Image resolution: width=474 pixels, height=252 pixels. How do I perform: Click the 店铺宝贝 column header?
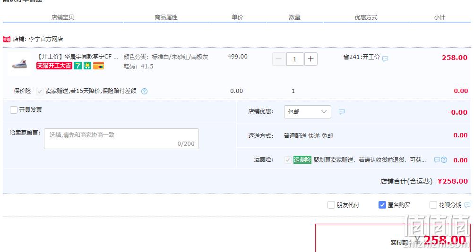[x=62, y=17]
